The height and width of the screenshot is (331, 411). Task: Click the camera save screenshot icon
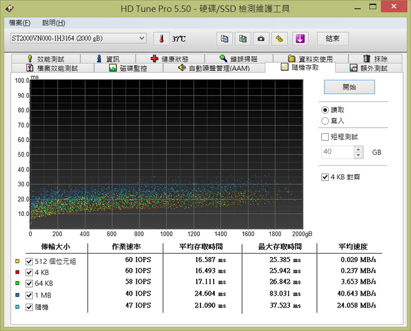tap(261, 39)
